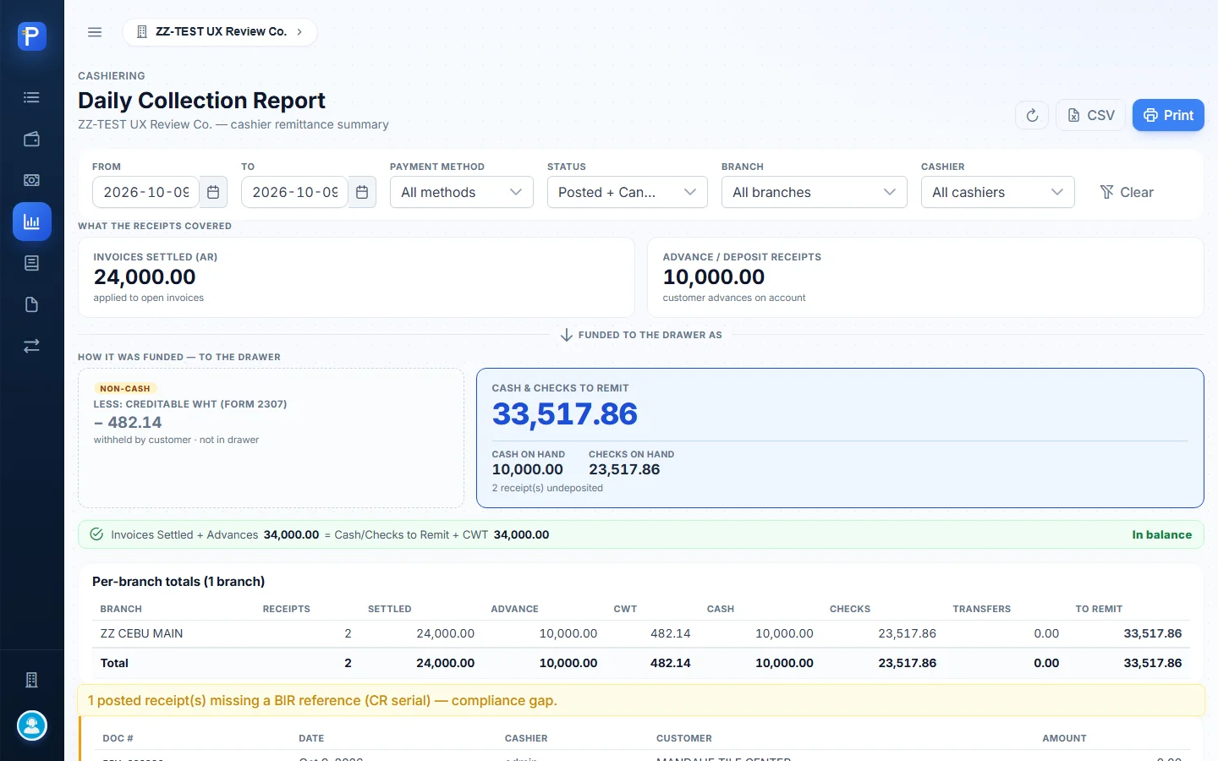Open the user avatar profile icon

pos(32,725)
